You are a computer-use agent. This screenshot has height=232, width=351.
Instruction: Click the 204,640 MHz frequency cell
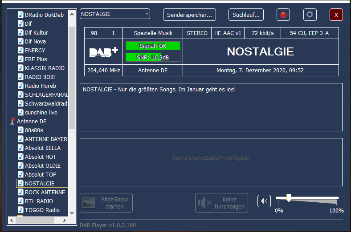104,71
